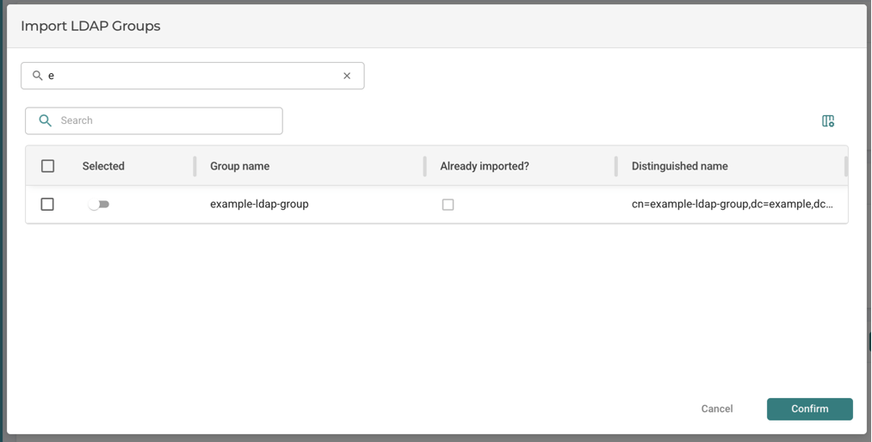Cancel the Import LDAP Groups dialog

(x=717, y=408)
